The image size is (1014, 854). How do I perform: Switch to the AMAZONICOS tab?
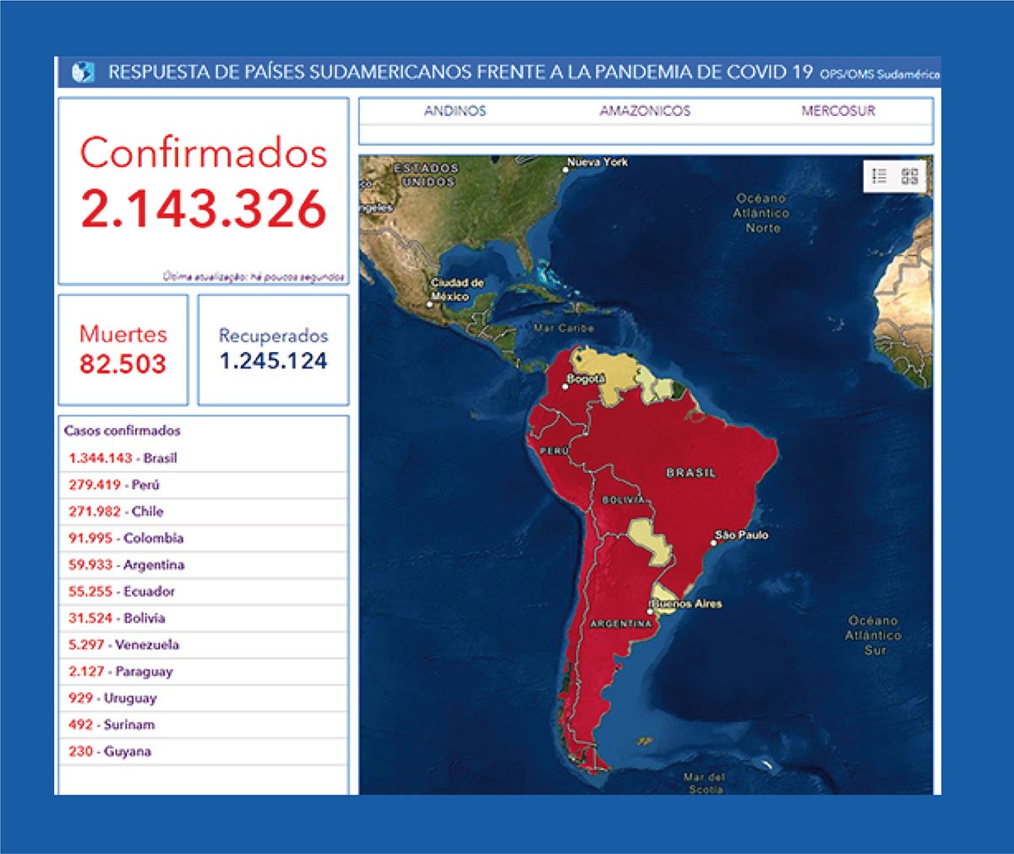coord(645,111)
